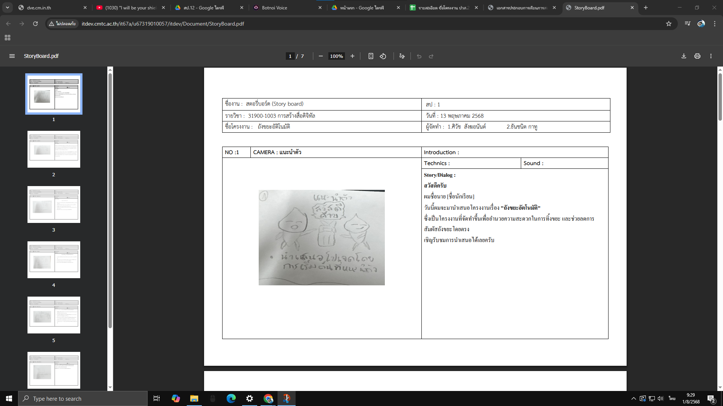Rotate the PDF counterclockwise

[x=383, y=56]
